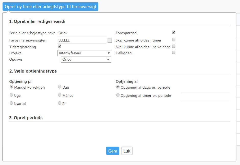Expand the Opgave dropdown showing Orlov
This screenshot has height=165, width=240.
pos(86,60)
